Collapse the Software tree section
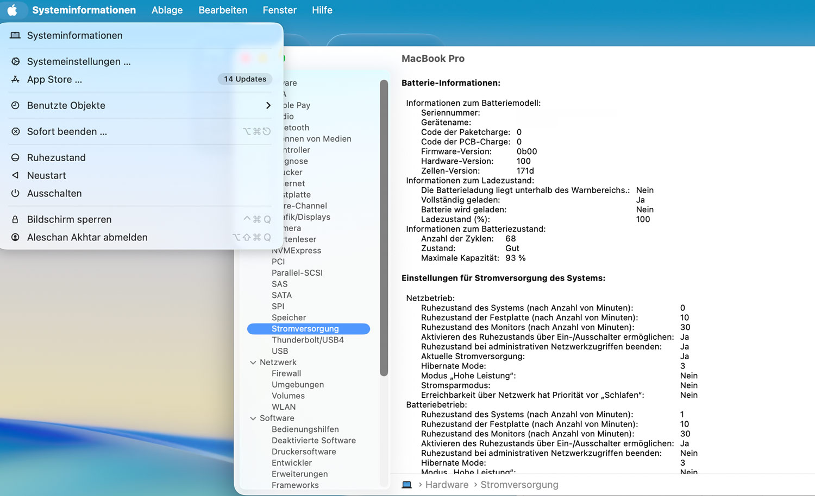The height and width of the screenshot is (496, 815). (253, 418)
